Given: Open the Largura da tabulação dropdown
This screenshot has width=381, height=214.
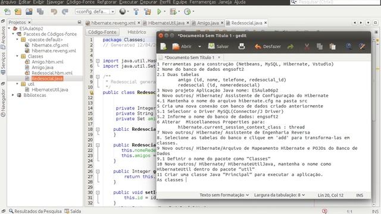Looking at the screenshot, I should (279, 195).
